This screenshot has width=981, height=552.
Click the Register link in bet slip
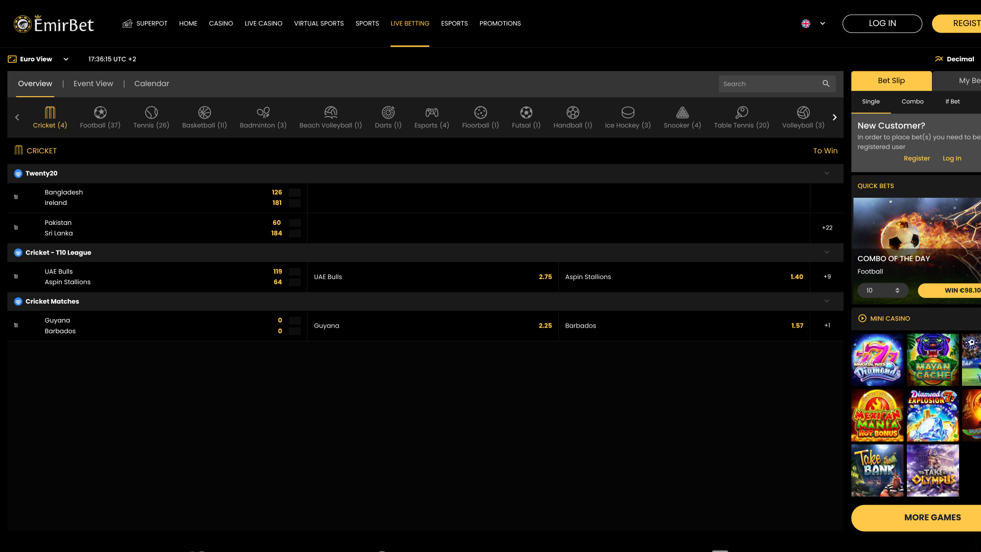tap(917, 158)
